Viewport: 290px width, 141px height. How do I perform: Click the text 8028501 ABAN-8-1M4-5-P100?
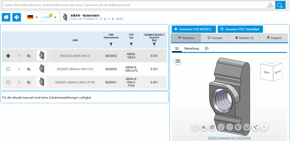coord(75,82)
